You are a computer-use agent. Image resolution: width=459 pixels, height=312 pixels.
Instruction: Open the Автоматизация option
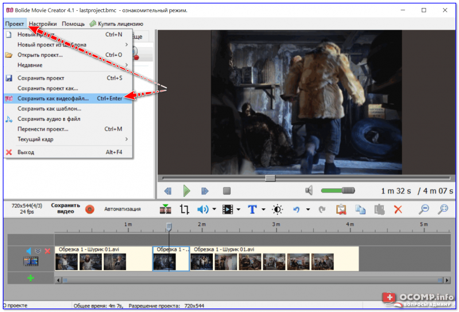[x=122, y=209]
